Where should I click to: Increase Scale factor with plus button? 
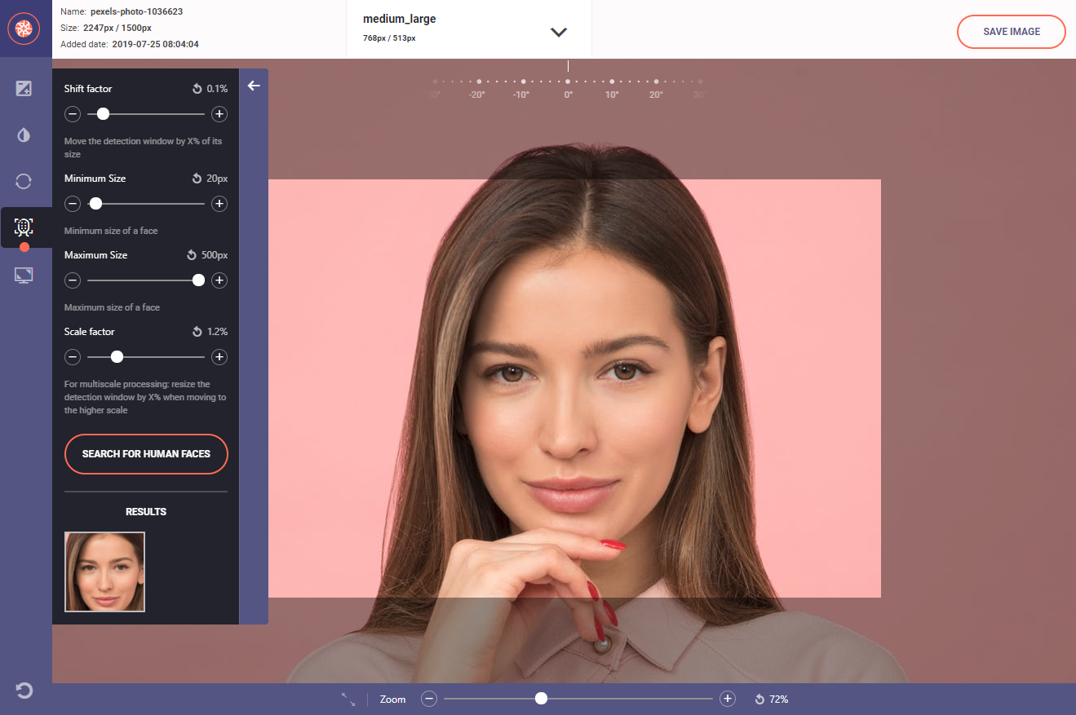coord(219,357)
